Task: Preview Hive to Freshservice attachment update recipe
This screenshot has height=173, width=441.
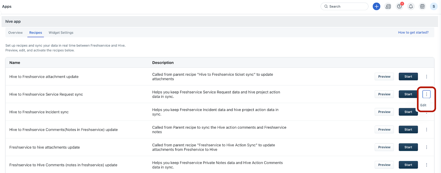Action: (384, 77)
